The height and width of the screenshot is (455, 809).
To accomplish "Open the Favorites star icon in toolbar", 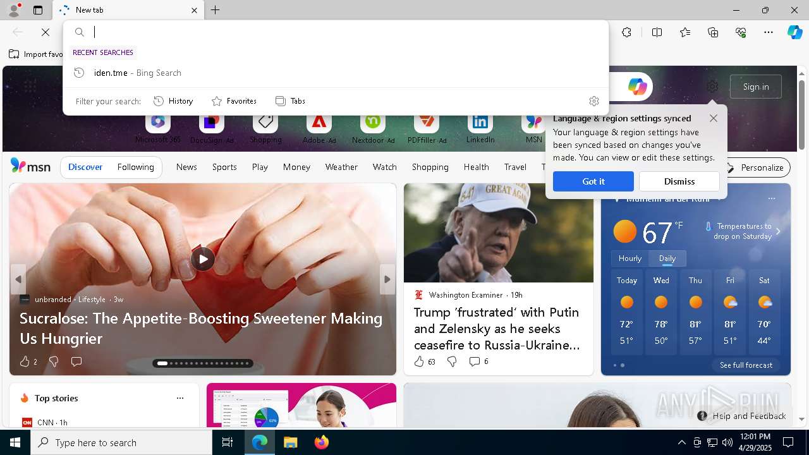I will (685, 32).
